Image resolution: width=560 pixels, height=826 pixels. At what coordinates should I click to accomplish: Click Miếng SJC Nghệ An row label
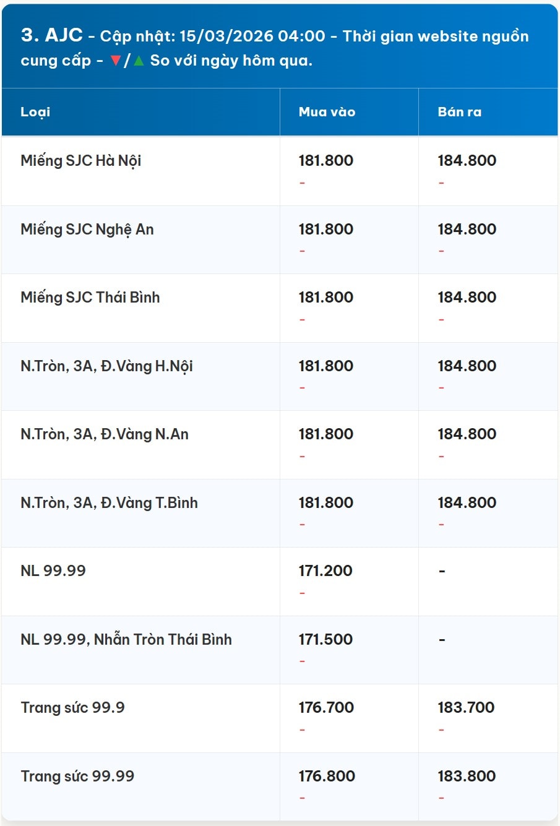[x=87, y=230]
